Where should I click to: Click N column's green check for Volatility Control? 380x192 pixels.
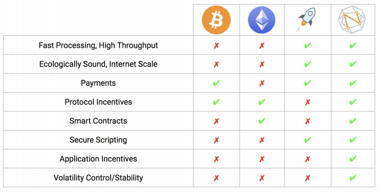[353, 178]
